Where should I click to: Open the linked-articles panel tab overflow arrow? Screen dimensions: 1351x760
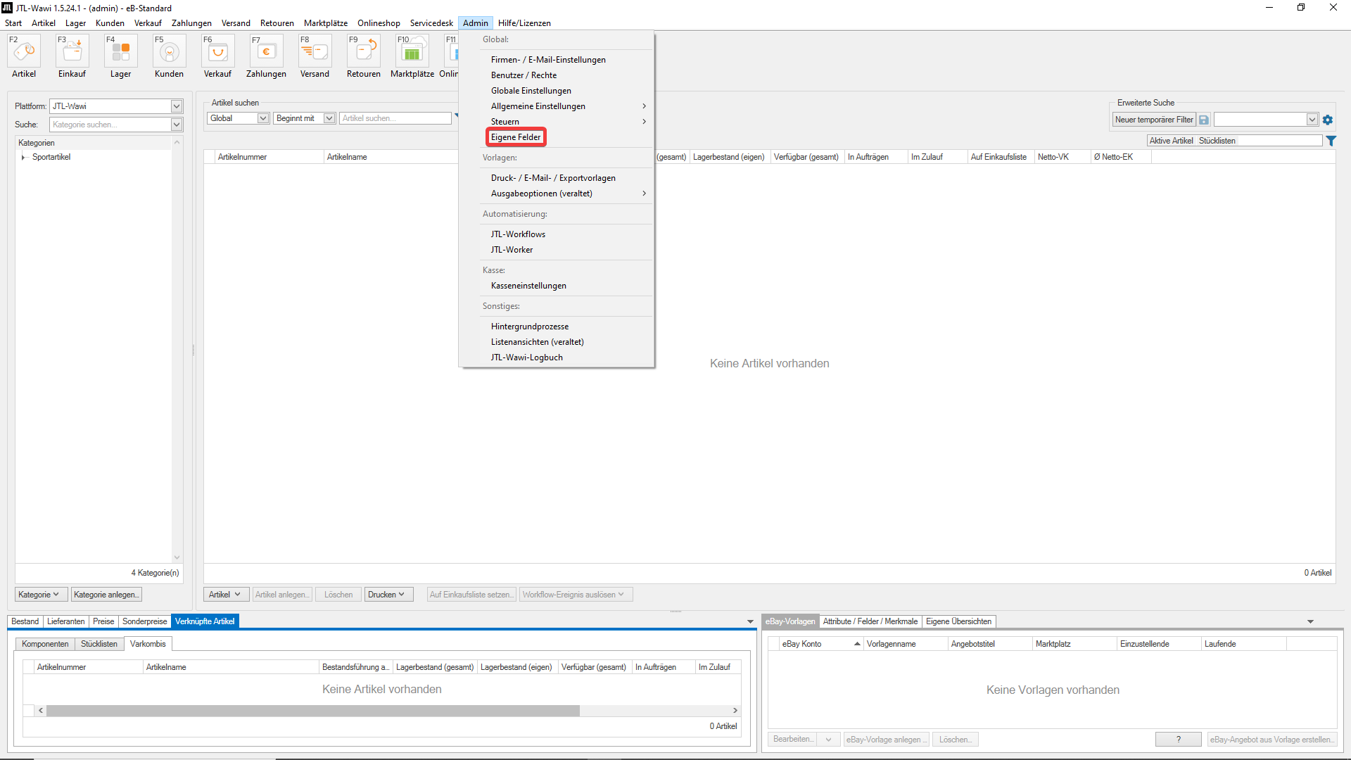point(750,621)
